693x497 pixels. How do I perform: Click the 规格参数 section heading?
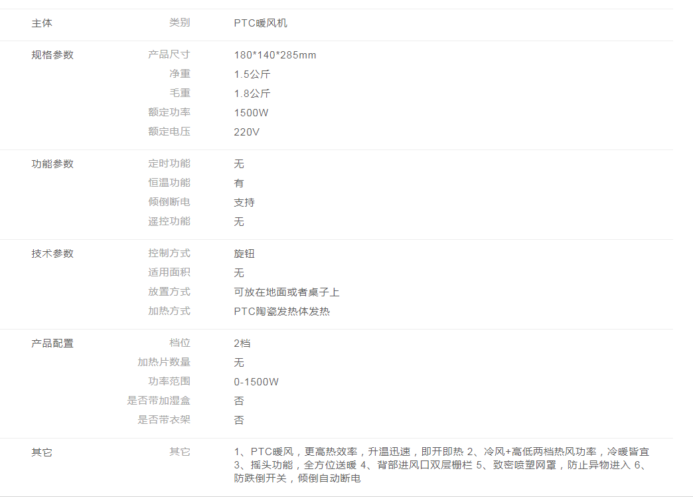[x=52, y=55]
